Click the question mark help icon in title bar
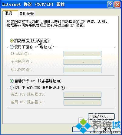 [110, 5]
